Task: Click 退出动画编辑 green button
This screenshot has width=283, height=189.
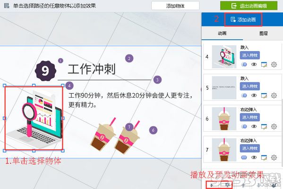Action: (x=249, y=6)
